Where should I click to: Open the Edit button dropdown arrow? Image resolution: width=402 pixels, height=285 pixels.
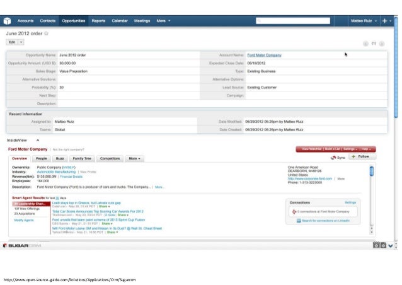(x=21, y=42)
